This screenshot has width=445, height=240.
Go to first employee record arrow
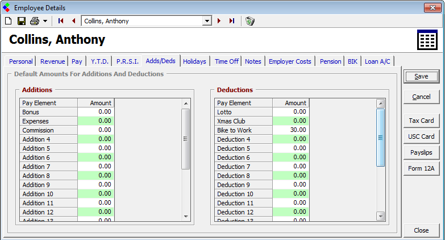[x=61, y=21]
